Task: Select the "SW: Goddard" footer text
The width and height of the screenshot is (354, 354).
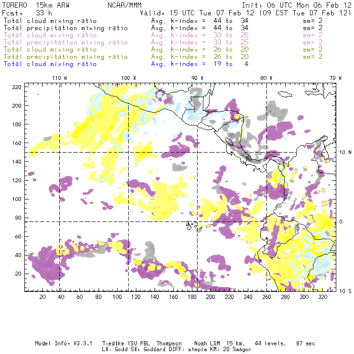Action: (x=148, y=350)
